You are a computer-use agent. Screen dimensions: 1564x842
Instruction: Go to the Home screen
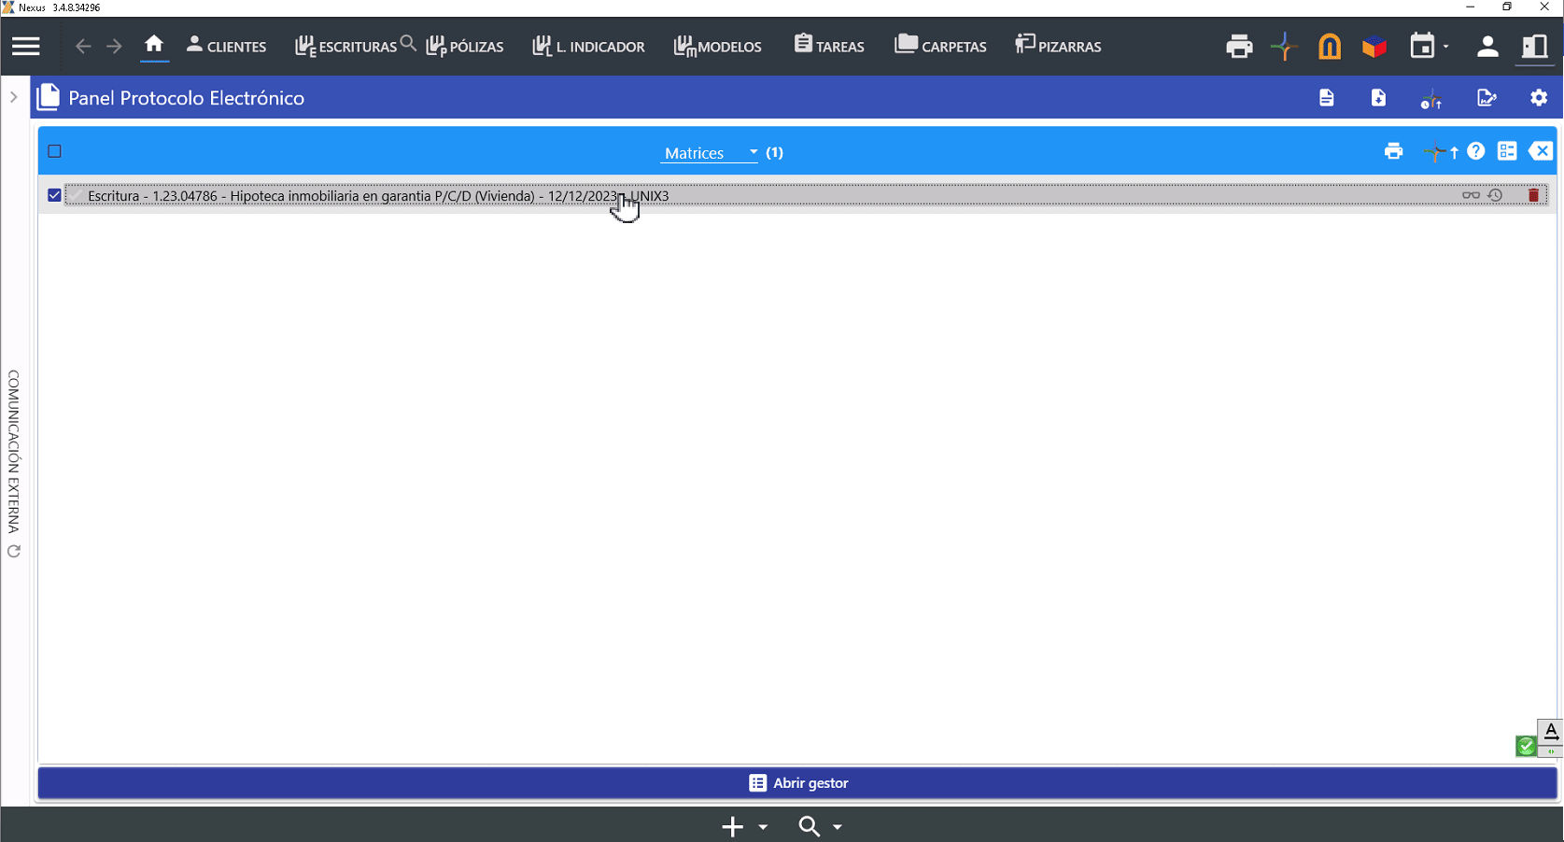click(154, 45)
